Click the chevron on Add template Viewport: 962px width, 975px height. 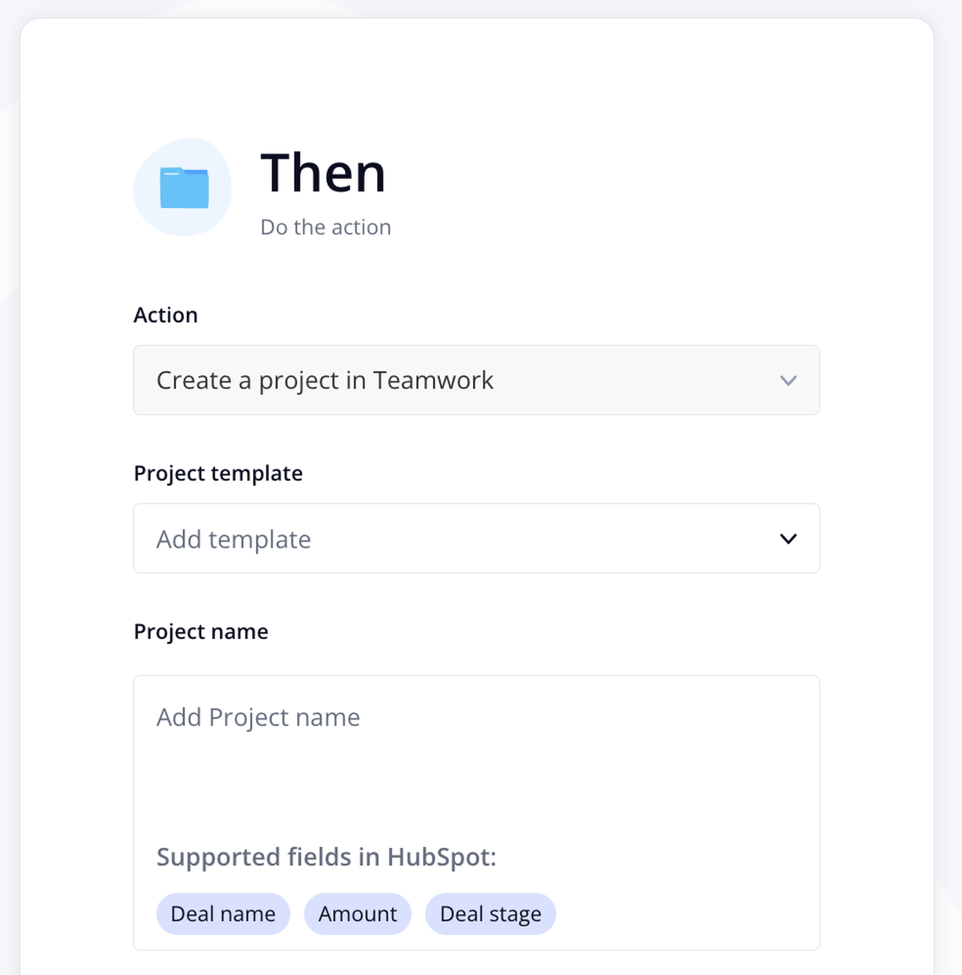789,539
